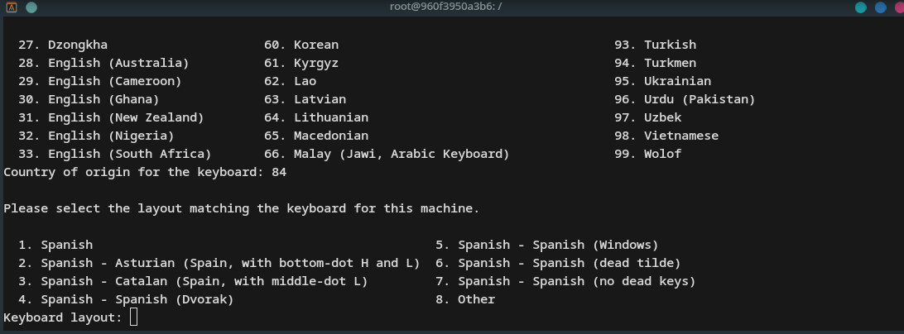This screenshot has height=334, width=904.
Task: Click the 98. Vietnamese list entry
Action: pyautogui.click(x=666, y=136)
